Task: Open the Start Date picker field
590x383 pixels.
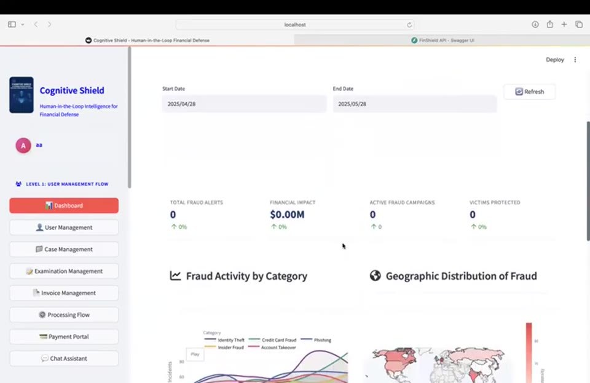Action: pyautogui.click(x=244, y=104)
